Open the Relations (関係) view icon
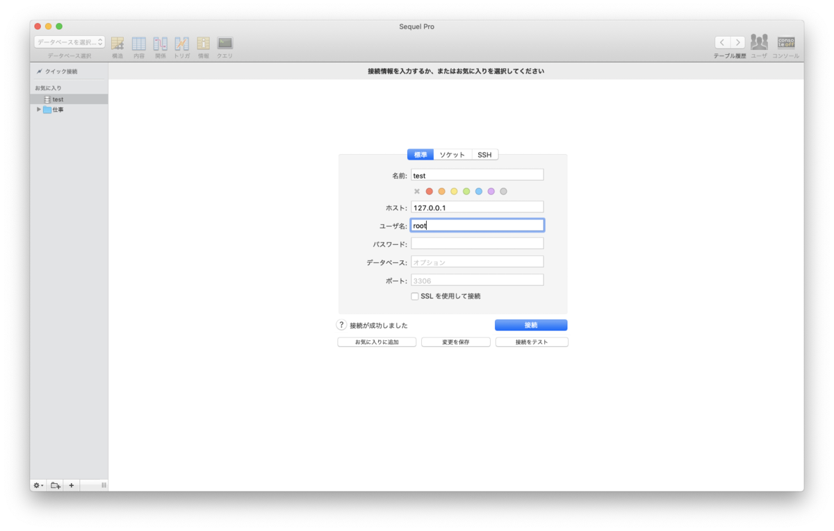 (x=161, y=43)
